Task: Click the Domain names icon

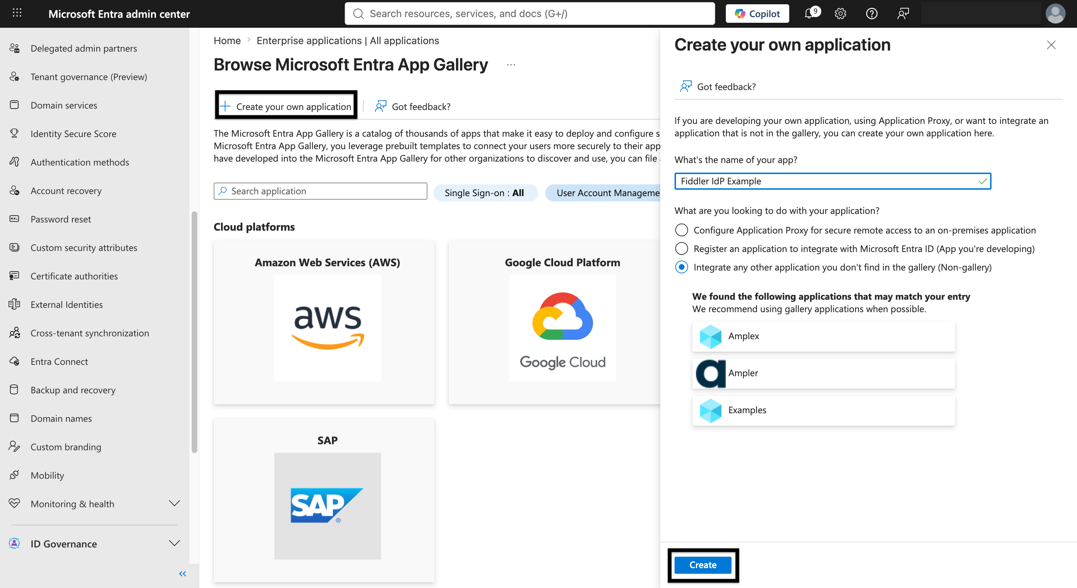Action: 15,418
